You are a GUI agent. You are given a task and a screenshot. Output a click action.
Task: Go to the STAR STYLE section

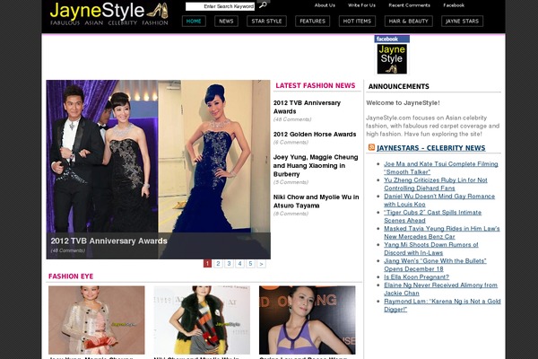tap(266, 21)
